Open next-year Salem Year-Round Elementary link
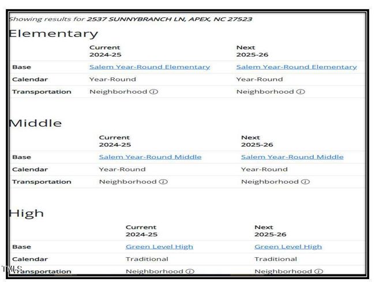Viewport: 375px width, 282px height. (297, 67)
